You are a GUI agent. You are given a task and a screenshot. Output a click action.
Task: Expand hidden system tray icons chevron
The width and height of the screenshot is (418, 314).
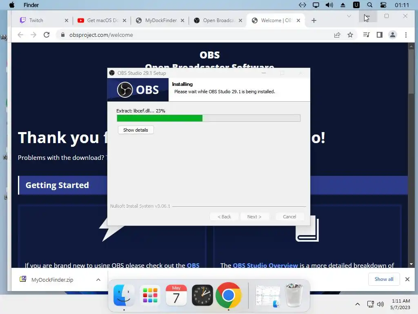pyautogui.click(x=358, y=304)
